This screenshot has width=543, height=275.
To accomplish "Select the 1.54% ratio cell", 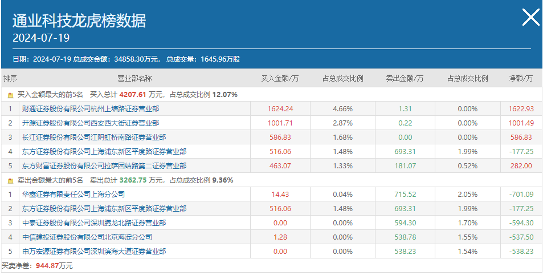I will [468, 252].
